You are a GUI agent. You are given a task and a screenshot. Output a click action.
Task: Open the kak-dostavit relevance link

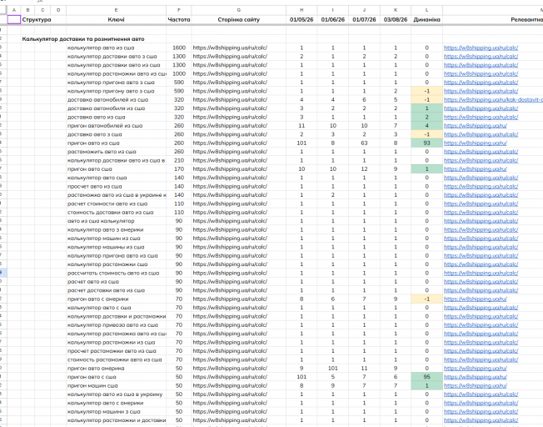493,100
